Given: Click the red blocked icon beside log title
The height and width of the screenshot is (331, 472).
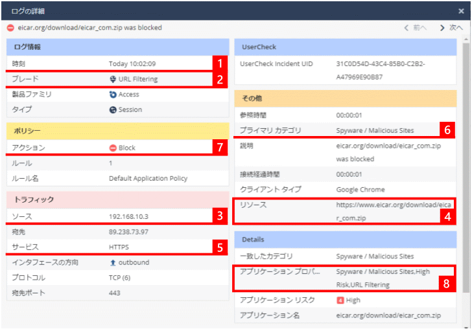Looking at the screenshot, I should (10, 28).
